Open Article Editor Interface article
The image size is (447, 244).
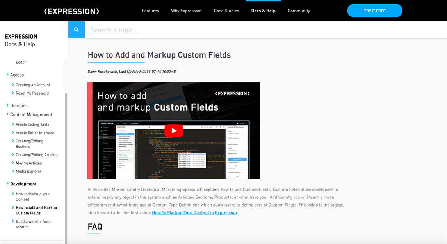coord(35,133)
